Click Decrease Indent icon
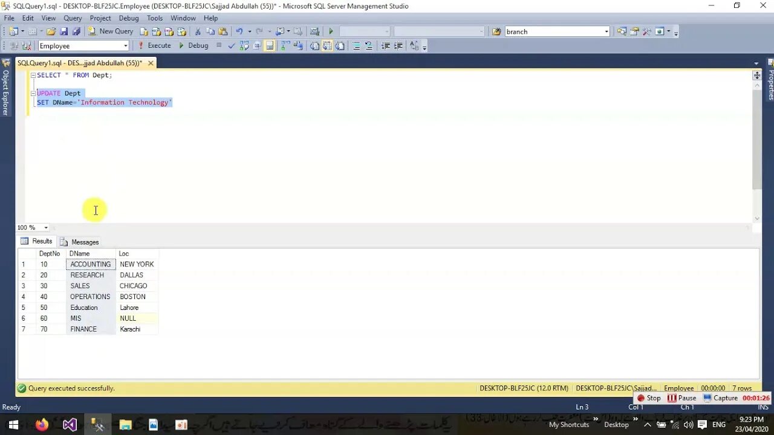Viewport: 774px width, 435px height. click(385, 46)
